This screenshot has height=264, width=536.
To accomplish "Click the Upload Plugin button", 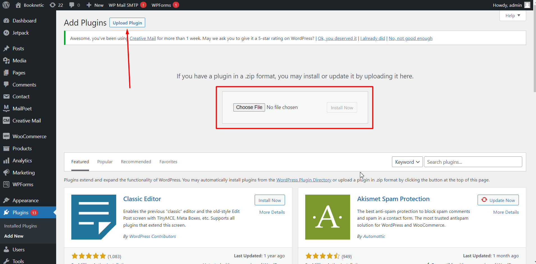I will coord(127,23).
